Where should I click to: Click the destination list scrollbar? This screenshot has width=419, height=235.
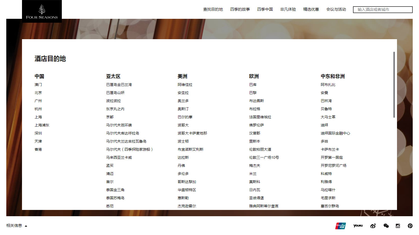pos(394,85)
